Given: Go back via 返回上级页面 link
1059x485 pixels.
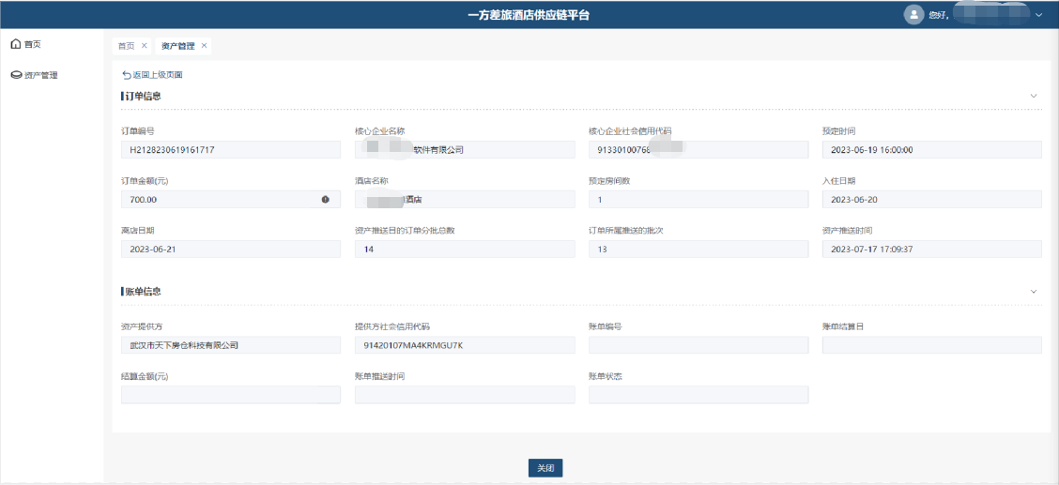Looking at the screenshot, I should pos(157,74).
